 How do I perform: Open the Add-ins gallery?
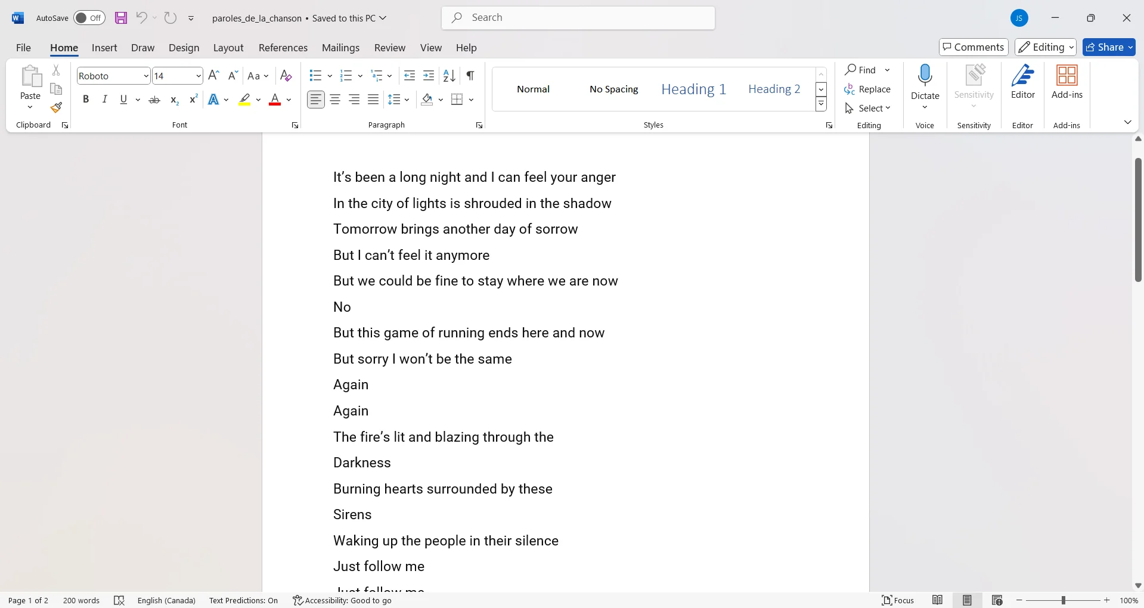click(x=1067, y=82)
